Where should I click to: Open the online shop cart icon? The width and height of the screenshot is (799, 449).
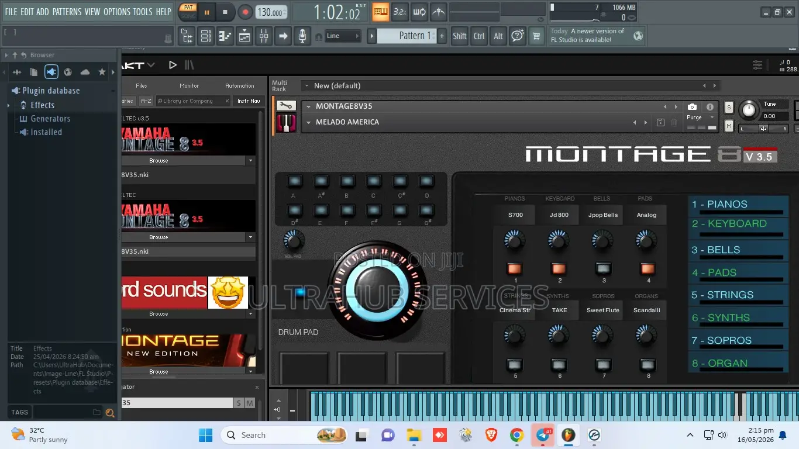(x=536, y=36)
